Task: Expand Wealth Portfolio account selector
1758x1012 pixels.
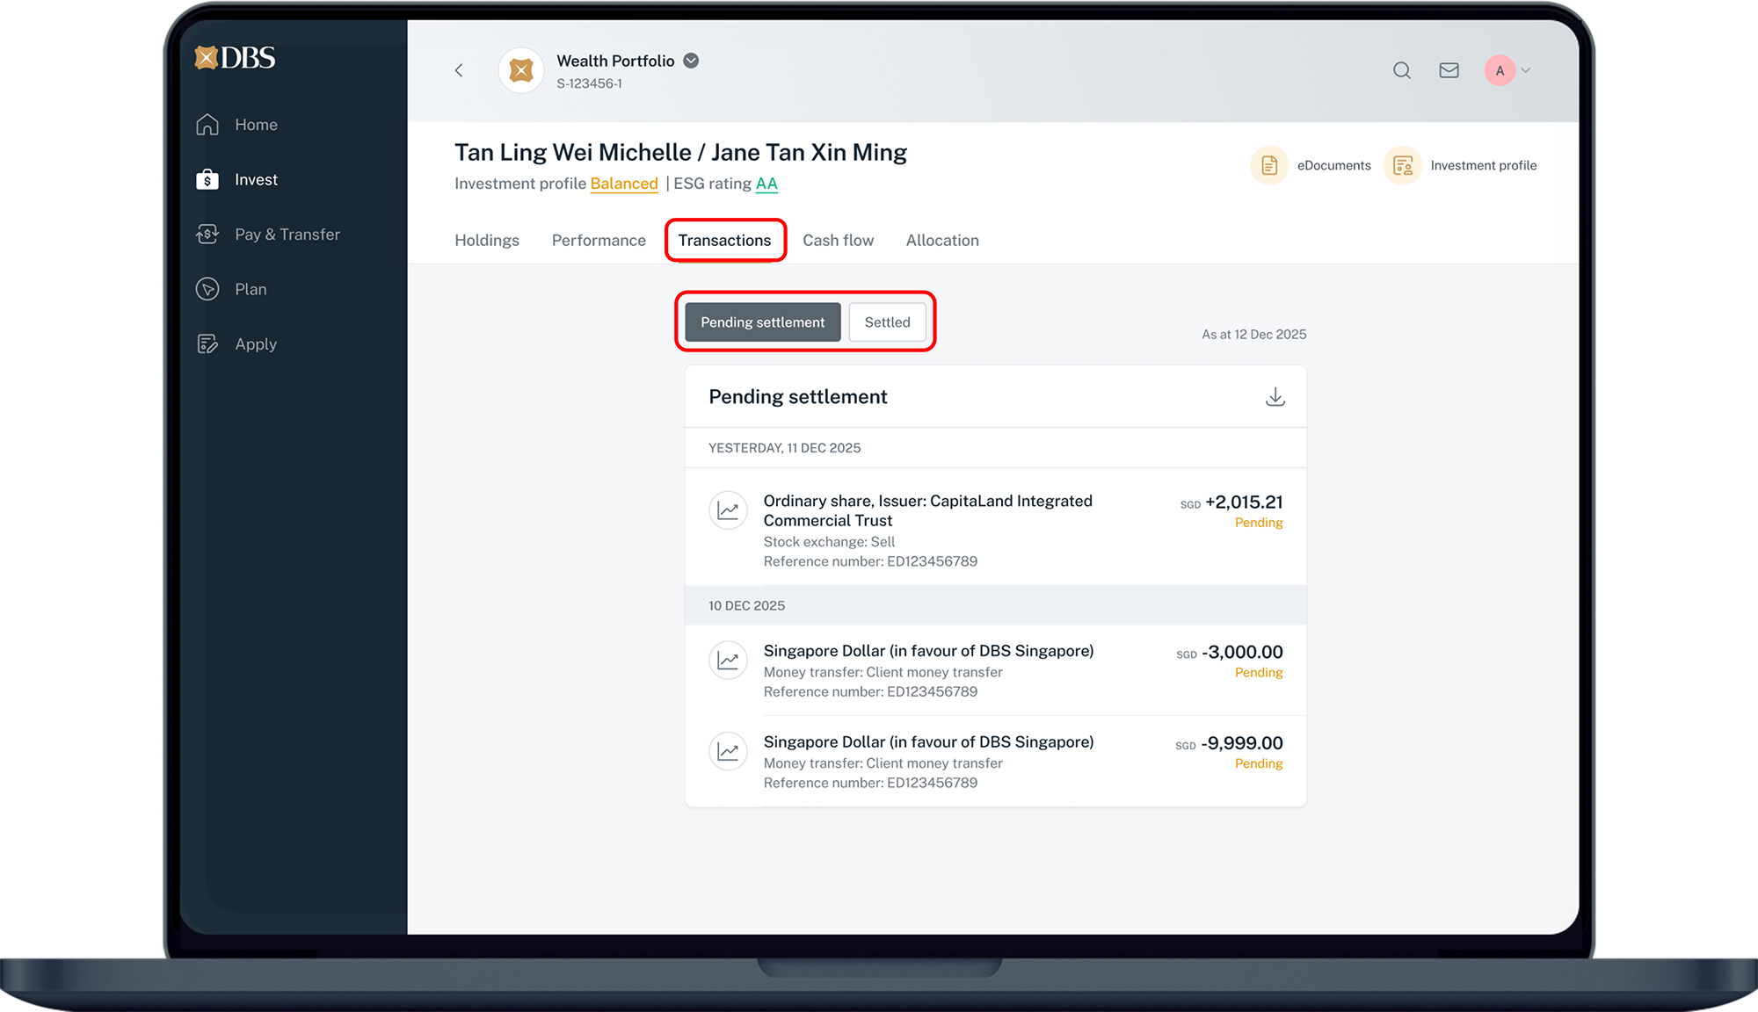Action: tap(691, 61)
